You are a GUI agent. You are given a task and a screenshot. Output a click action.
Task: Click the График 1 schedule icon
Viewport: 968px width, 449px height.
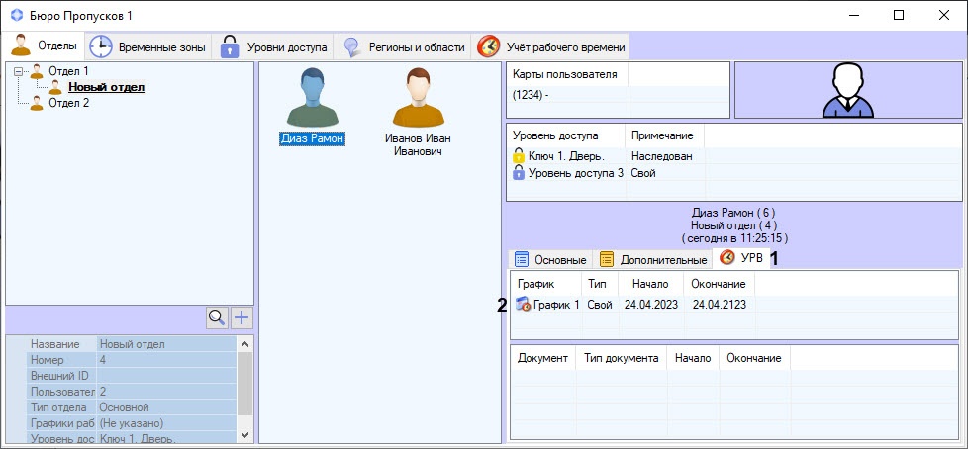(523, 305)
